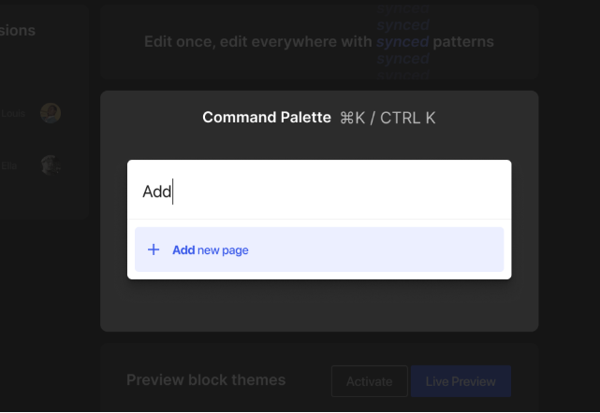Viewport: 600px width, 413px height.
Task: Click the ⌘K / CTRL K shortcut hint
Action: coord(388,118)
